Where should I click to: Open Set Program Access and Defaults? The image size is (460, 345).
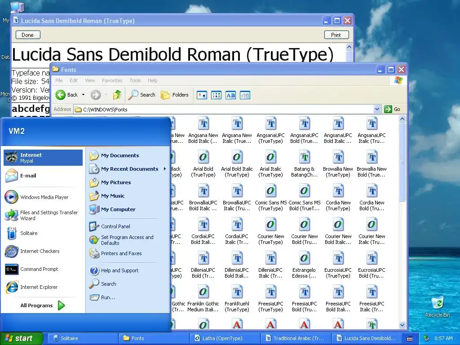coord(128,240)
